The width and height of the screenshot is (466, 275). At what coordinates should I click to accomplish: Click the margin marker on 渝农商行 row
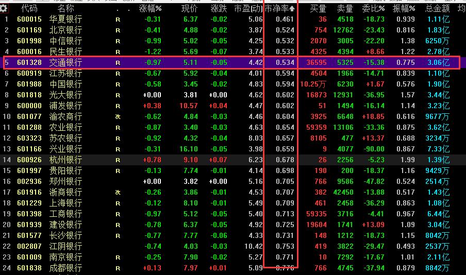(118, 117)
